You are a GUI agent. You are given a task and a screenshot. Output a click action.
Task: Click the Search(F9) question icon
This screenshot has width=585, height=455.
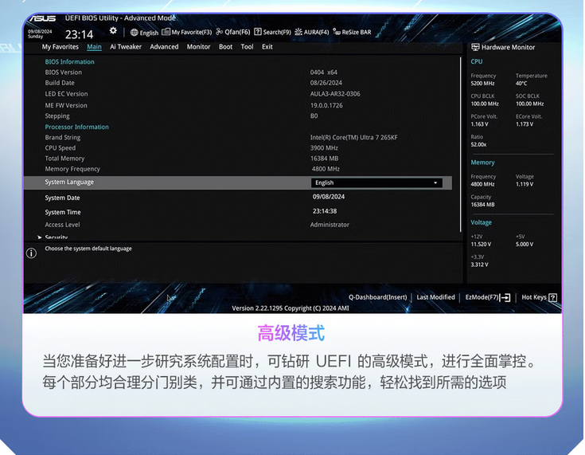click(x=257, y=32)
